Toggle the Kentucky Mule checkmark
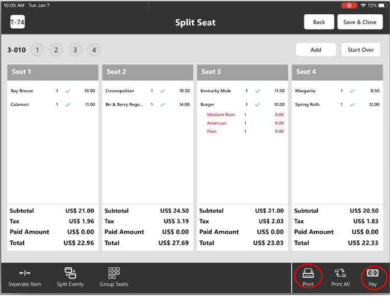The image size is (390, 297). tap(258, 91)
